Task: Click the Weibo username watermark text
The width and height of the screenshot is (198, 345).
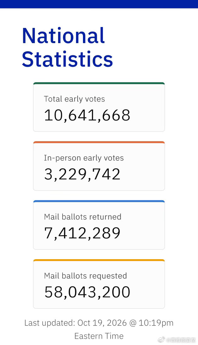Action: (x=181, y=340)
